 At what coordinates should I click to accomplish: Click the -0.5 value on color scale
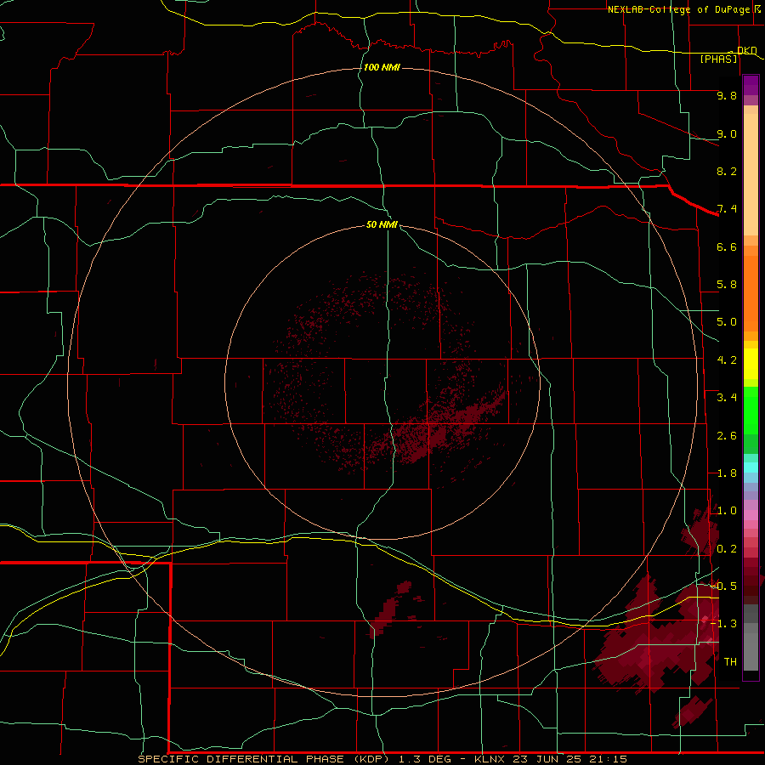(x=723, y=586)
